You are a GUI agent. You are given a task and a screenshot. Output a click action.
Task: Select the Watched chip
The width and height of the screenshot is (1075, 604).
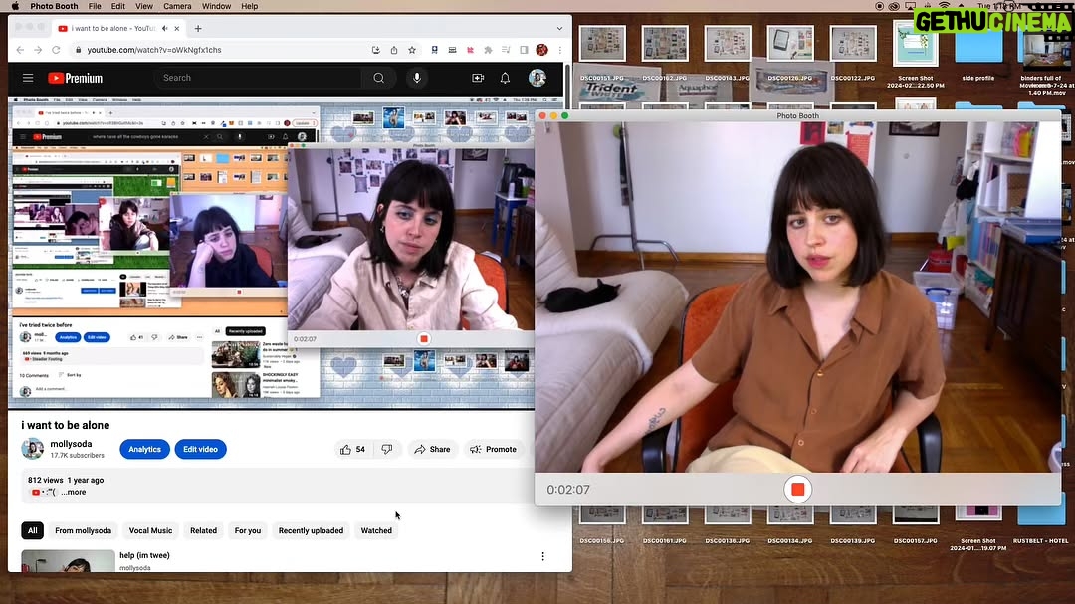tap(376, 530)
